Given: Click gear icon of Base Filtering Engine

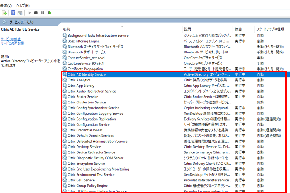Looking at the screenshot, I should pos(65,41).
